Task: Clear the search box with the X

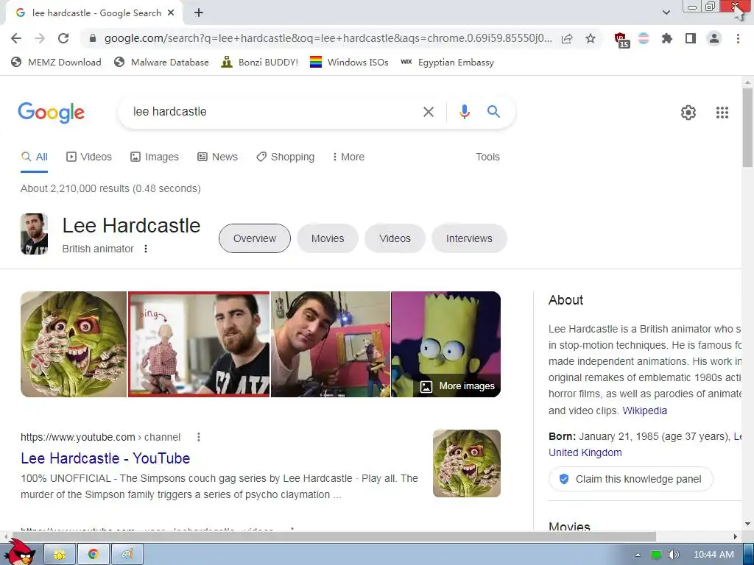Action: (x=428, y=112)
